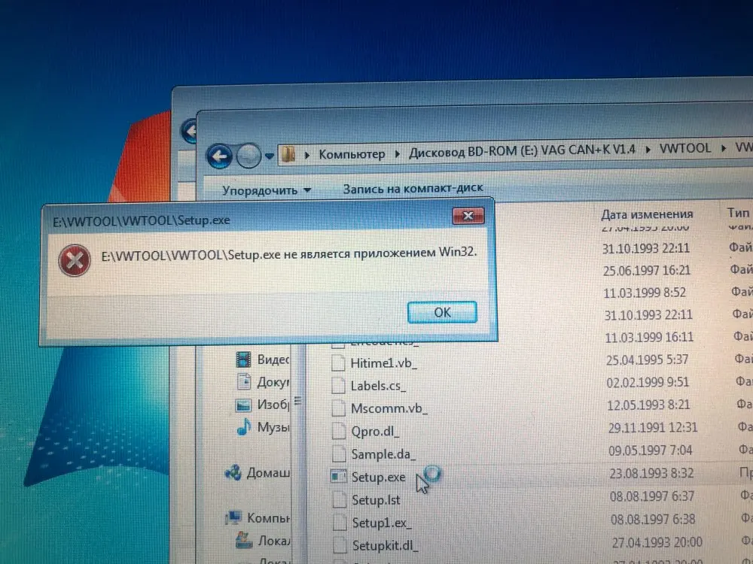Click date 29.11.1991 12:31

coord(653,427)
